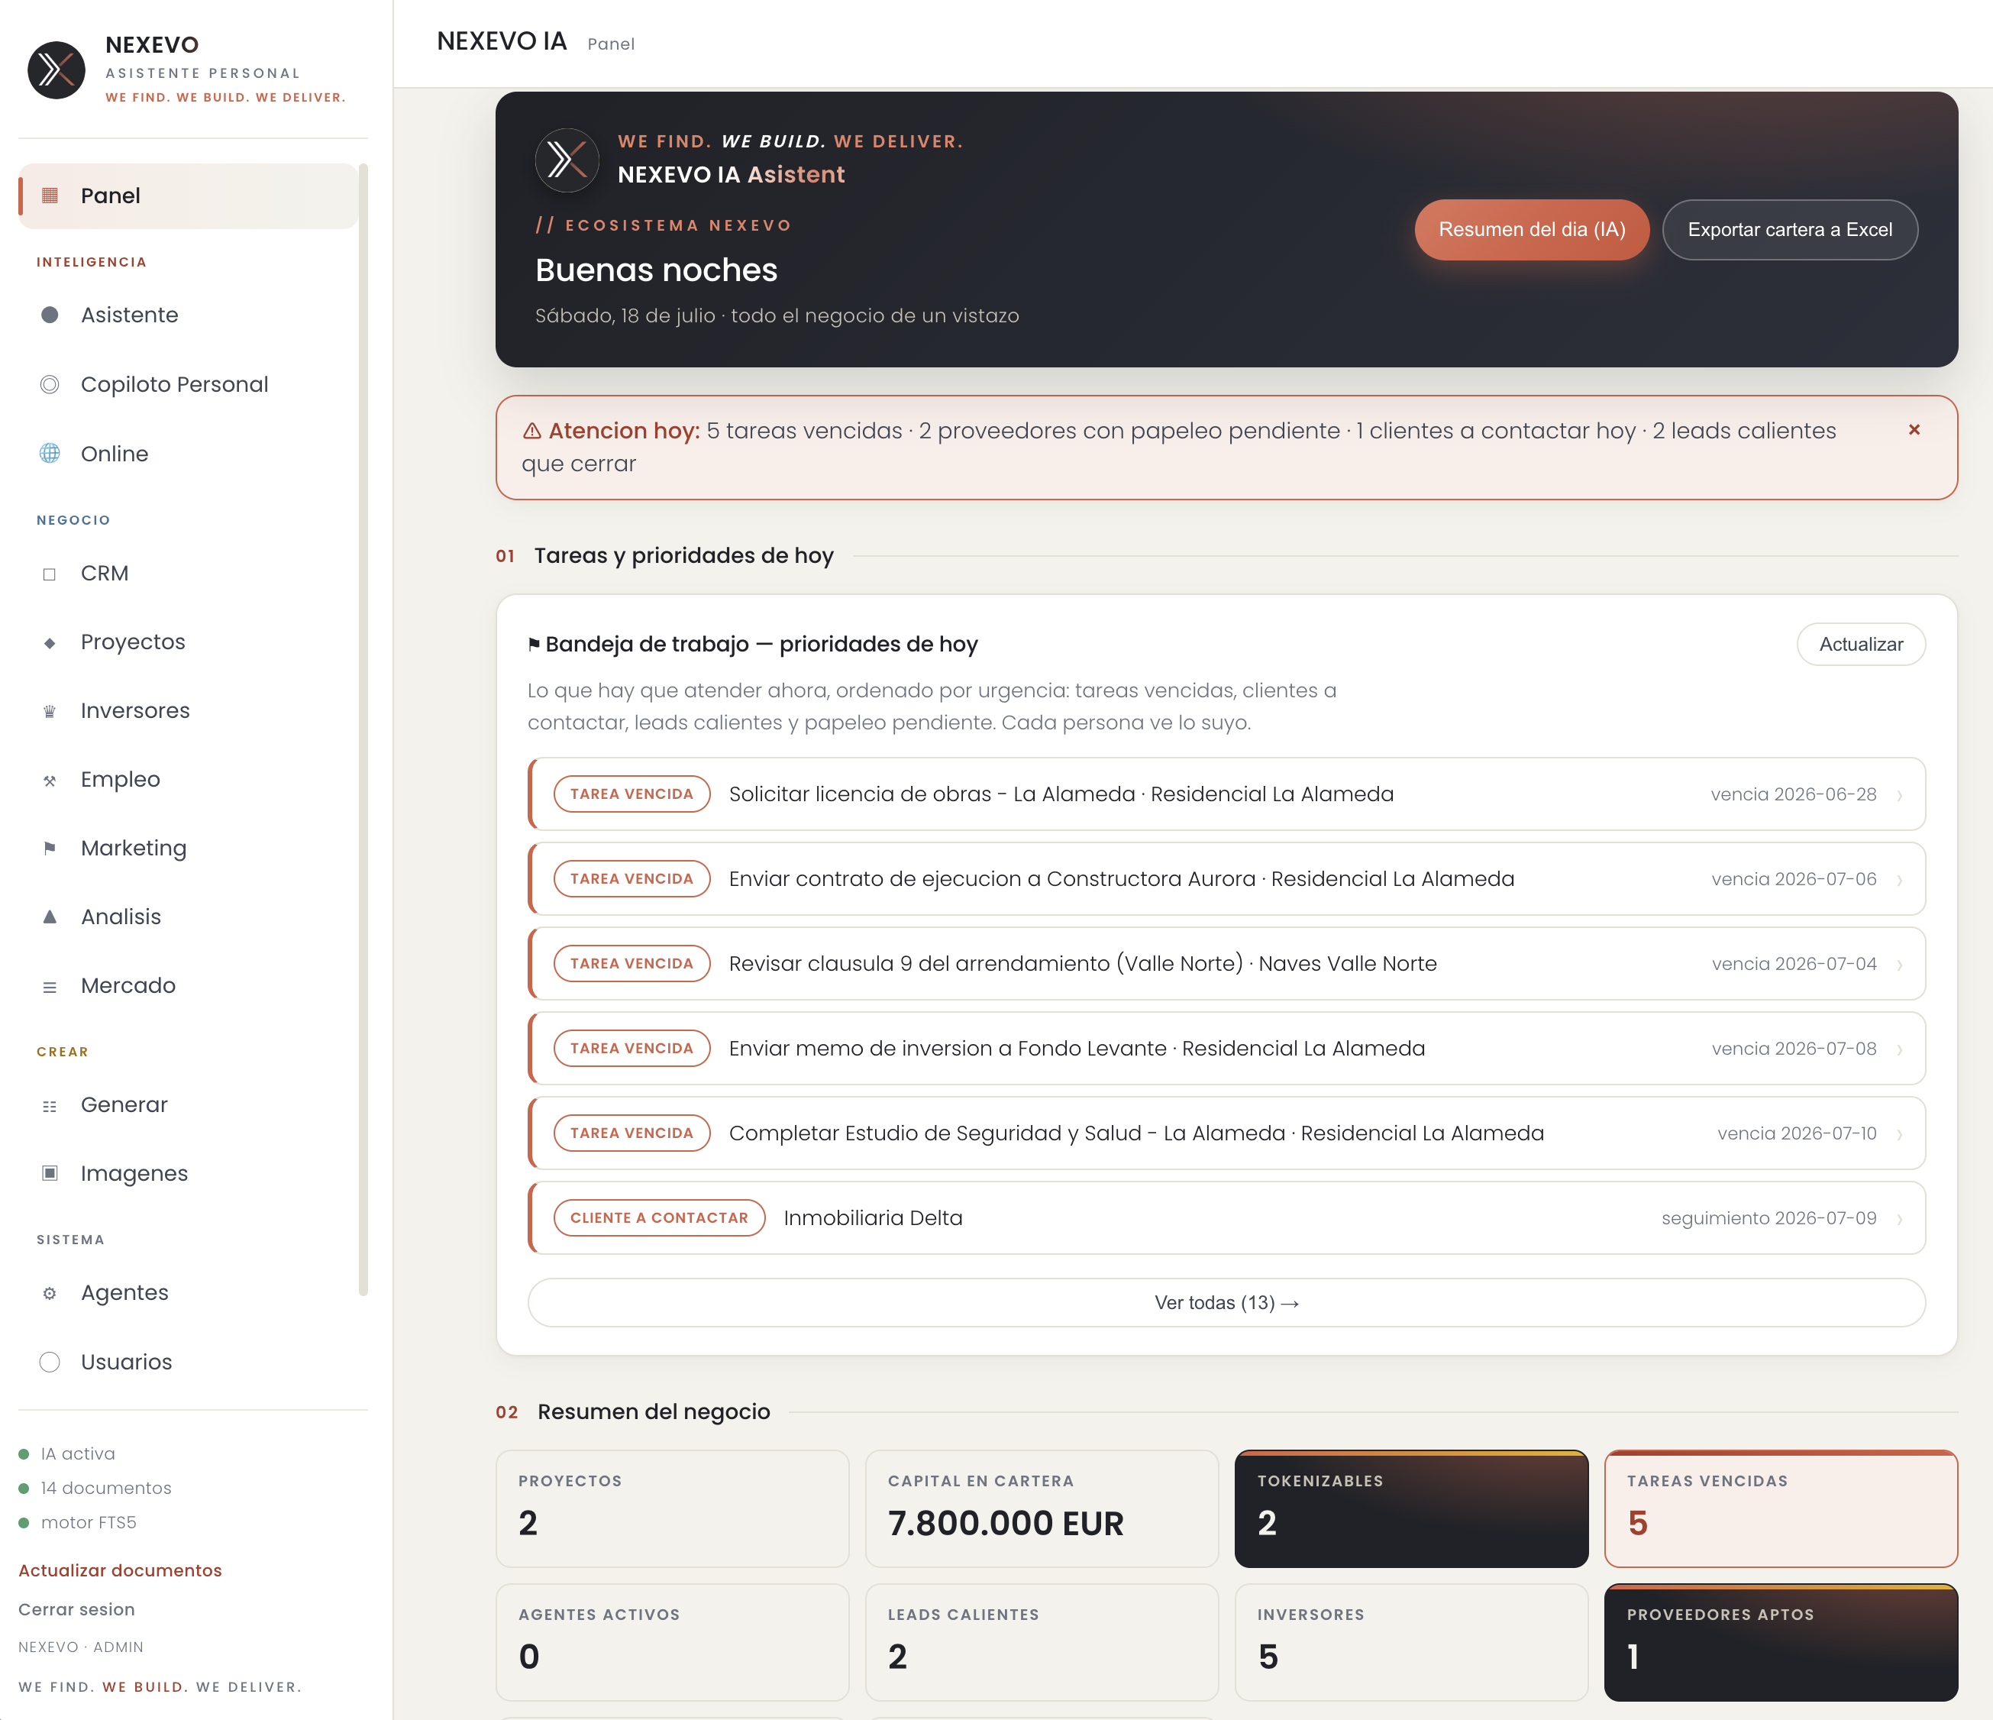The height and width of the screenshot is (1720, 1993).
Task: Click the Proyectos diamond icon
Action: point(50,642)
